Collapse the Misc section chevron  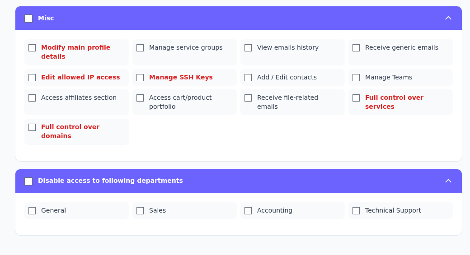tap(448, 18)
